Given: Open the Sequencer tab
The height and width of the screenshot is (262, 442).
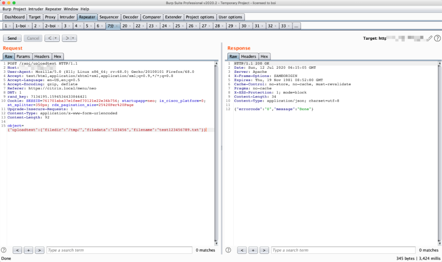Looking at the screenshot, I should 109,17.
